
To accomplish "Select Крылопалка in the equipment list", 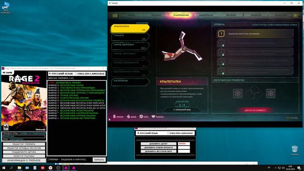I will pos(130,28).
